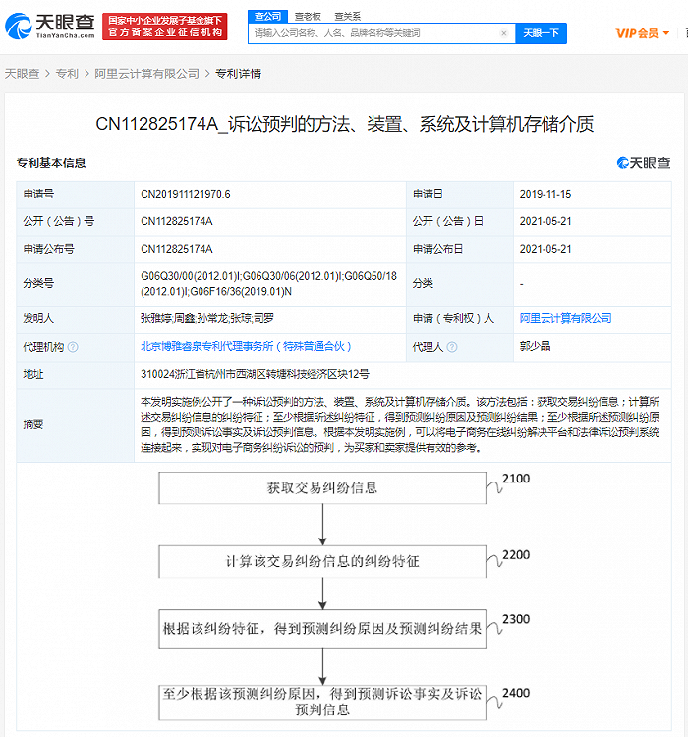
Task: Click the 天眼一下 search button
Action: (x=541, y=33)
